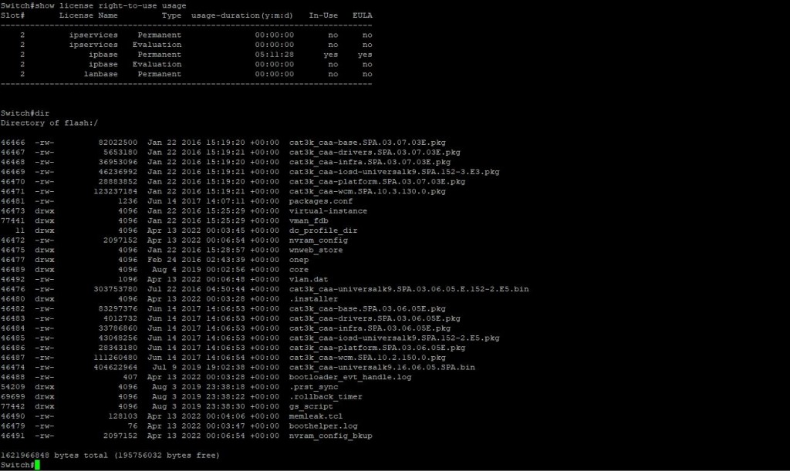Click timestamp 'Feb 24 2016 02:43:39'
The height and width of the screenshot is (471, 790).
click(x=196, y=260)
